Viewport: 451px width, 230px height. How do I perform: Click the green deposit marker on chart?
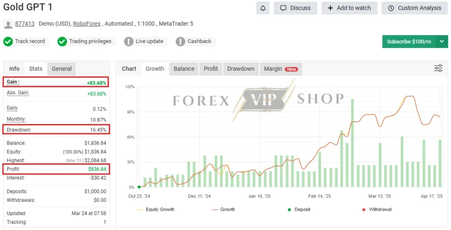139,187
